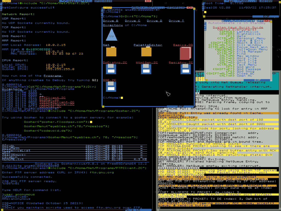Close the GrDir window with [X]
This screenshot has height=211, width=281.
tap(190, 8)
